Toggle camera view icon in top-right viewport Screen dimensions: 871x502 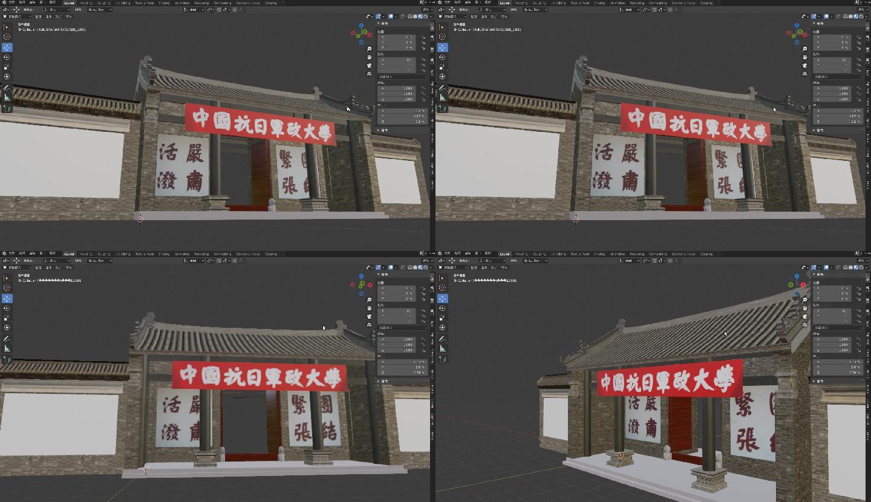click(x=804, y=65)
